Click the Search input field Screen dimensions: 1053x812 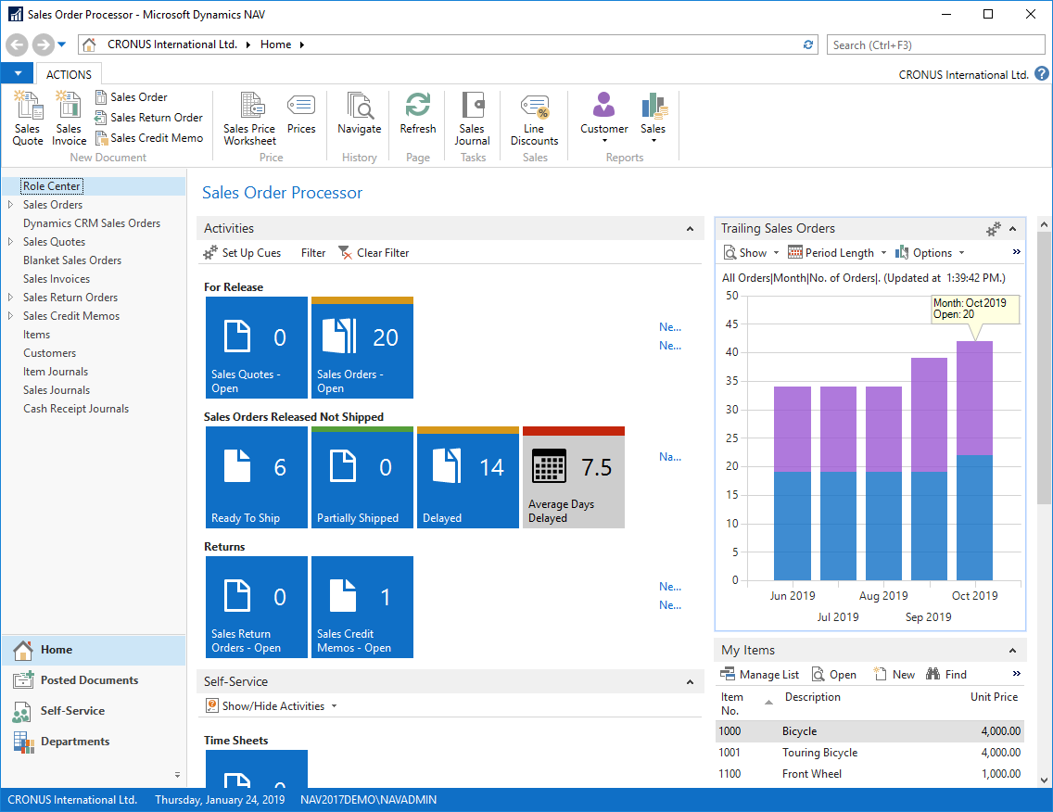click(x=935, y=44)
